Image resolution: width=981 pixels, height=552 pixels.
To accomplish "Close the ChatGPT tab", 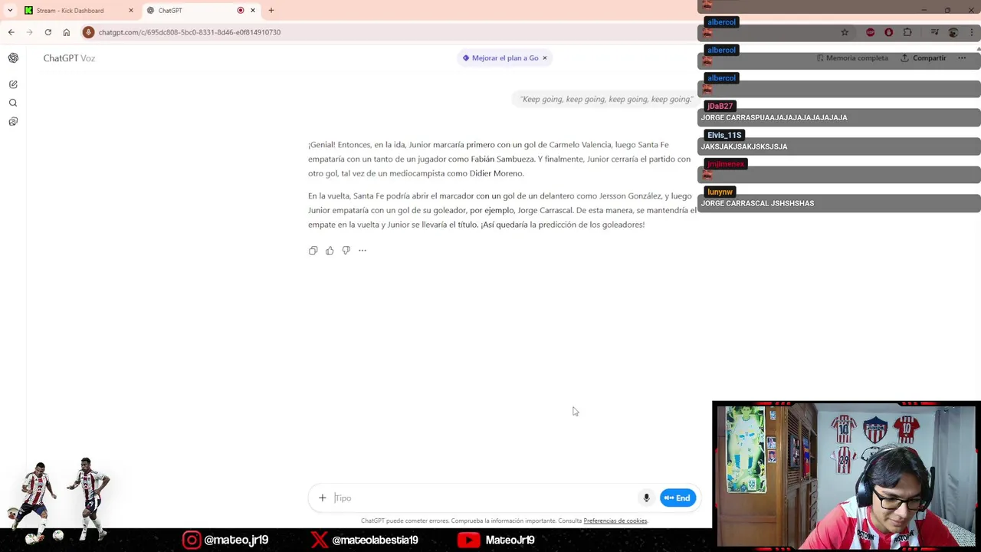I will tap(253, 11).
